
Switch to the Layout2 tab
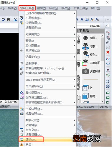coord(13,102)
